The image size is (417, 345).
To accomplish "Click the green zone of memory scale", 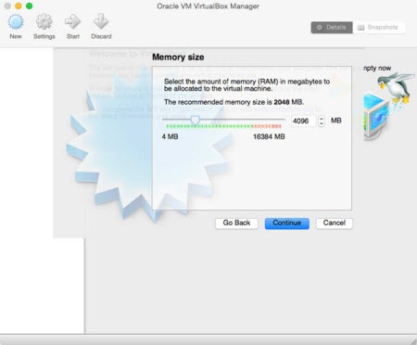I will (209, 126).
